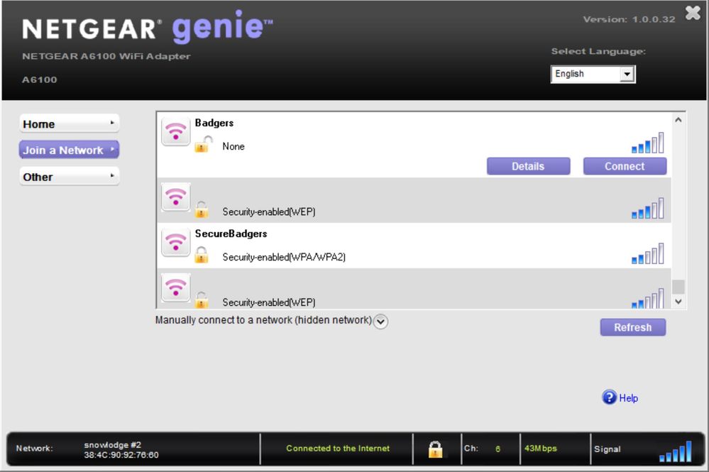The width and height of the screenshot is (709, 472).
Task: Click the network list scroll up arrow
Action: (x=678, y=120)
